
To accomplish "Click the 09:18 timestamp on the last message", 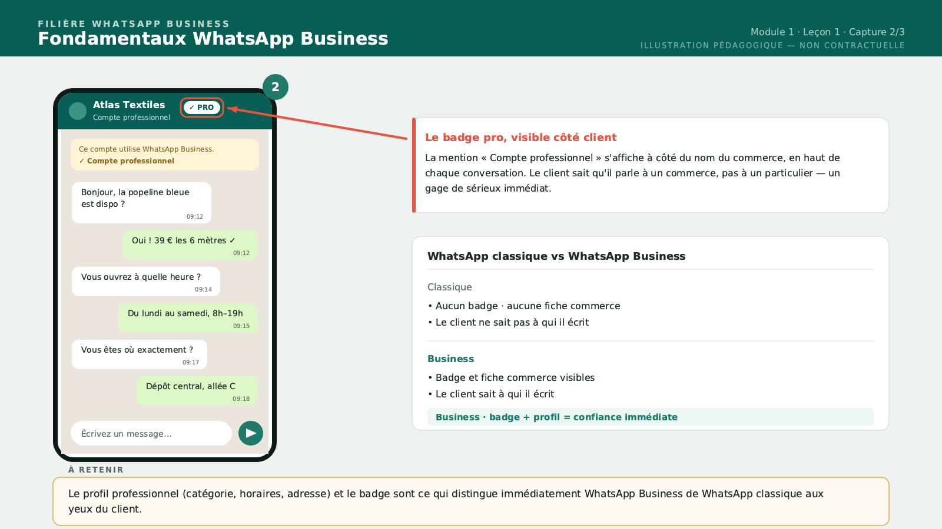I will click(x=241, y=399).
